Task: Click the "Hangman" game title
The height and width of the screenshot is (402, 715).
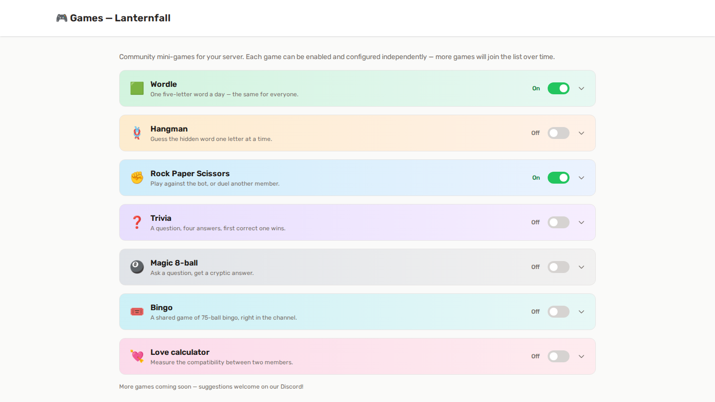Action: (x=169, y=129)
